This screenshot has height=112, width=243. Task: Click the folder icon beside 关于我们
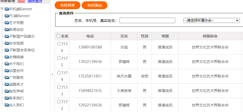(7, 64)
